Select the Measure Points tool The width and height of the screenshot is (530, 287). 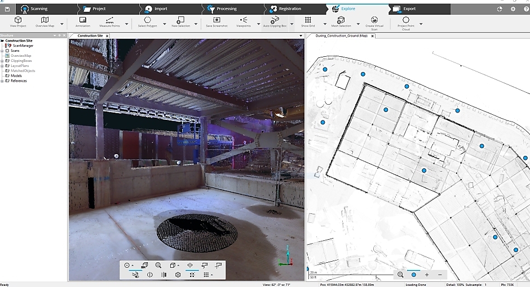109,20
